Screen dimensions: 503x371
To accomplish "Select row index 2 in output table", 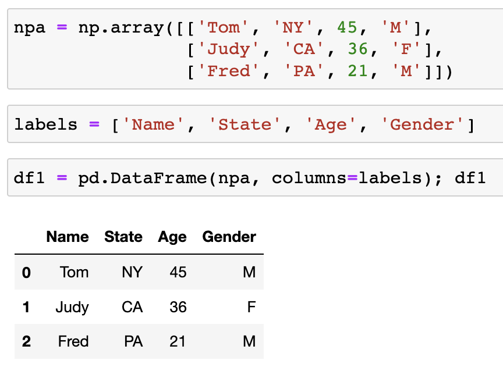I will [26, 341].
